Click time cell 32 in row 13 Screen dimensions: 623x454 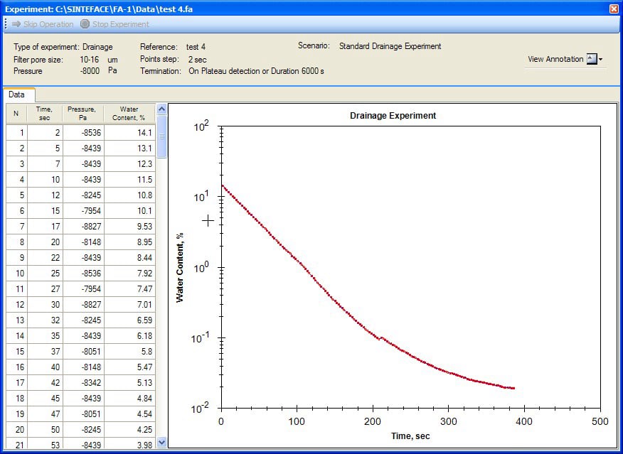45,320
